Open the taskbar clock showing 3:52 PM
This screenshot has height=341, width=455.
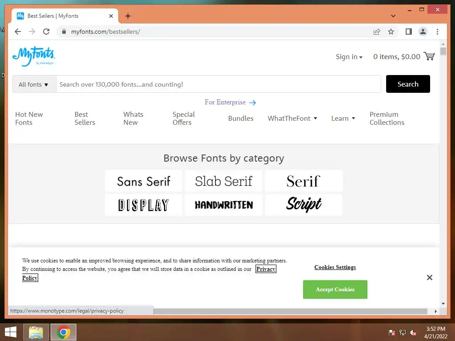click(x=435, y=333)
